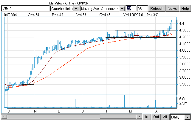Open the Help button
Viewport: 195px width, 122px height.
[185, 9]
